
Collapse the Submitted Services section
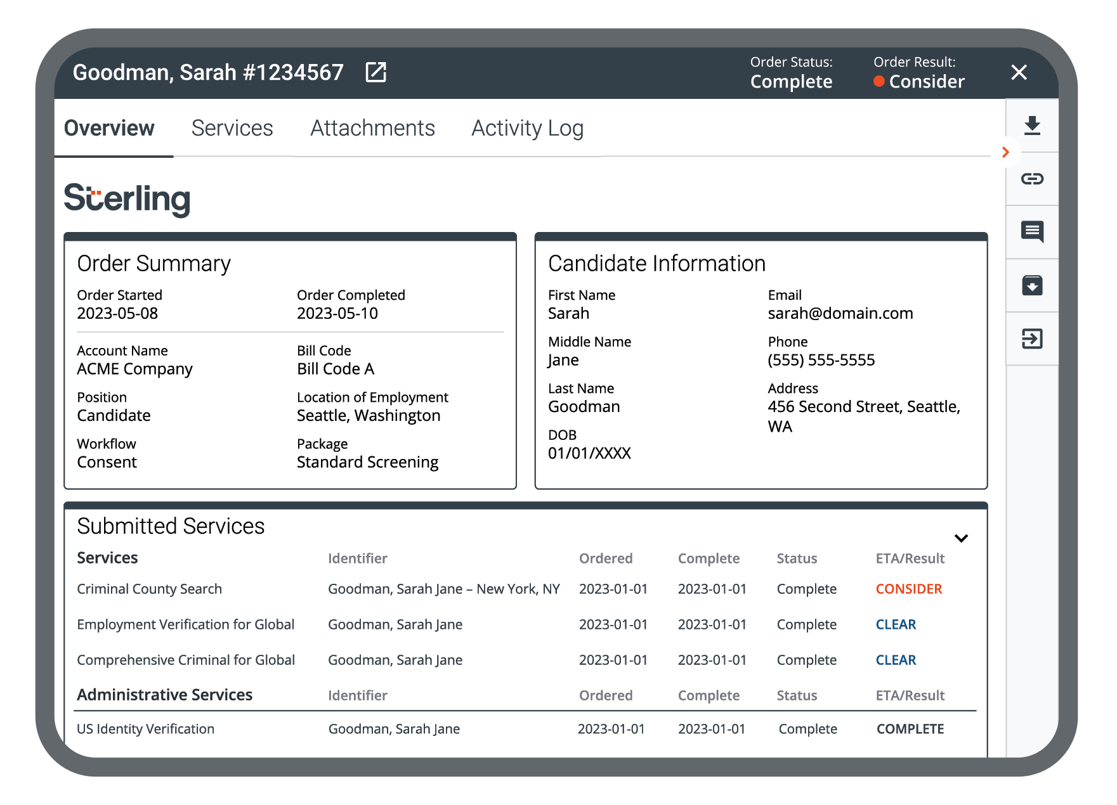961,538
